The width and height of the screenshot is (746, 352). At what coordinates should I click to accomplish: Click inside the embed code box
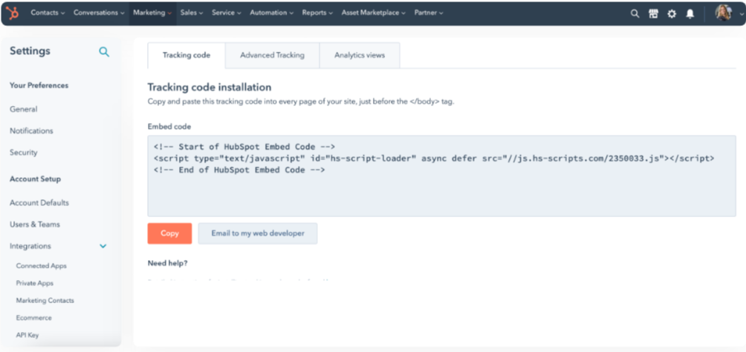(x=441, y=176)
